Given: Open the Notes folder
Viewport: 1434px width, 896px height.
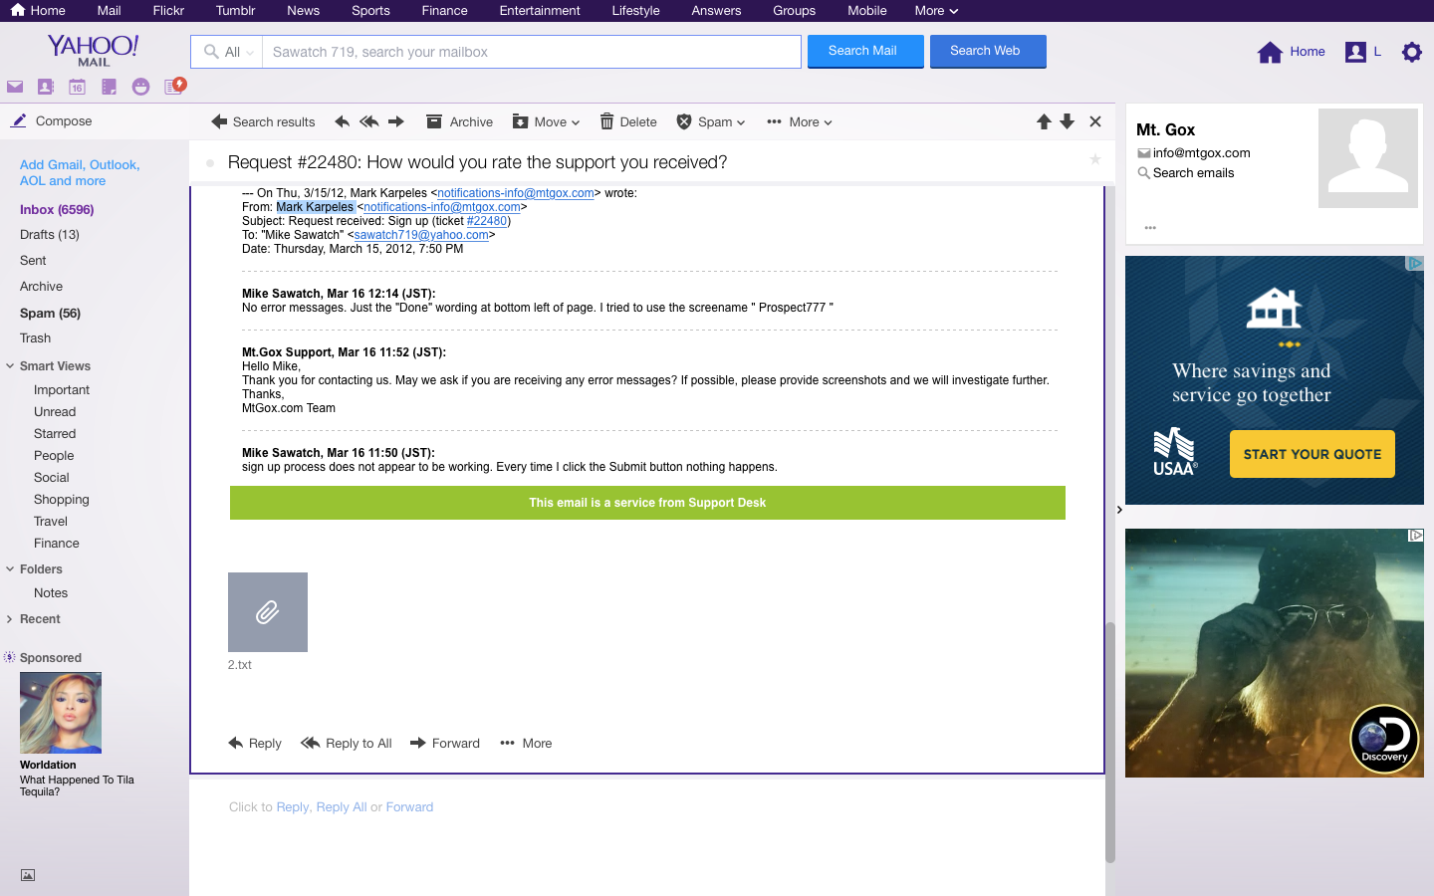Looking at the screenshot, I should coord(51,593).
